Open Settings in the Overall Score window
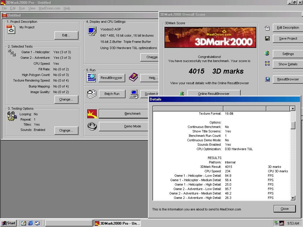This screenshot has width=303, height=227. [x=288, y=54]
